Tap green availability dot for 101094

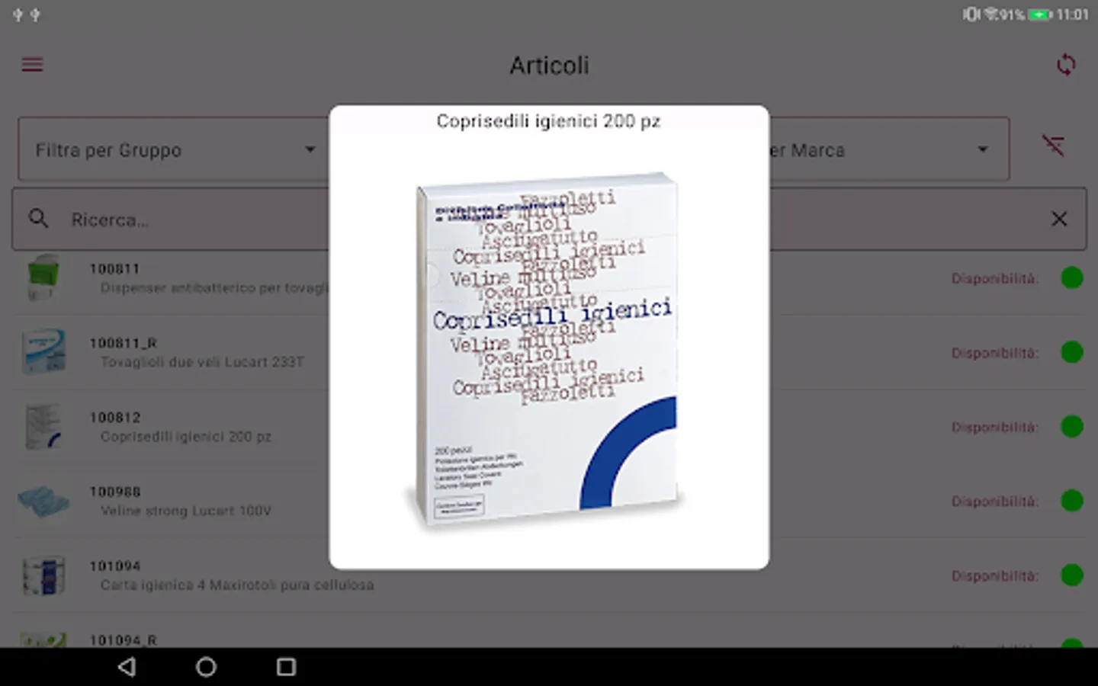(1072, 575)
